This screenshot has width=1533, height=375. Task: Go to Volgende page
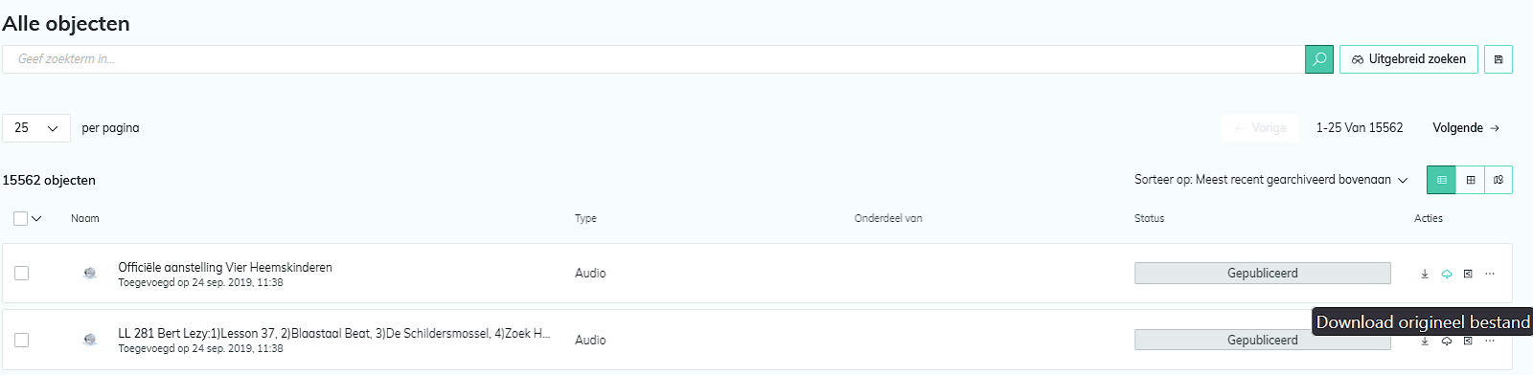tap(1466, 128)
